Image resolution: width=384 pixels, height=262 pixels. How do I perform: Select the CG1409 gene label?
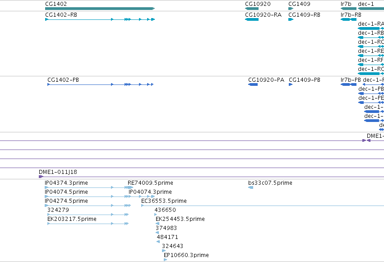point(299,4)
